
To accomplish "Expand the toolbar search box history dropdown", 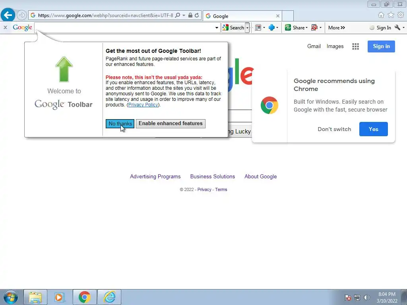I will tap(217, 28).
